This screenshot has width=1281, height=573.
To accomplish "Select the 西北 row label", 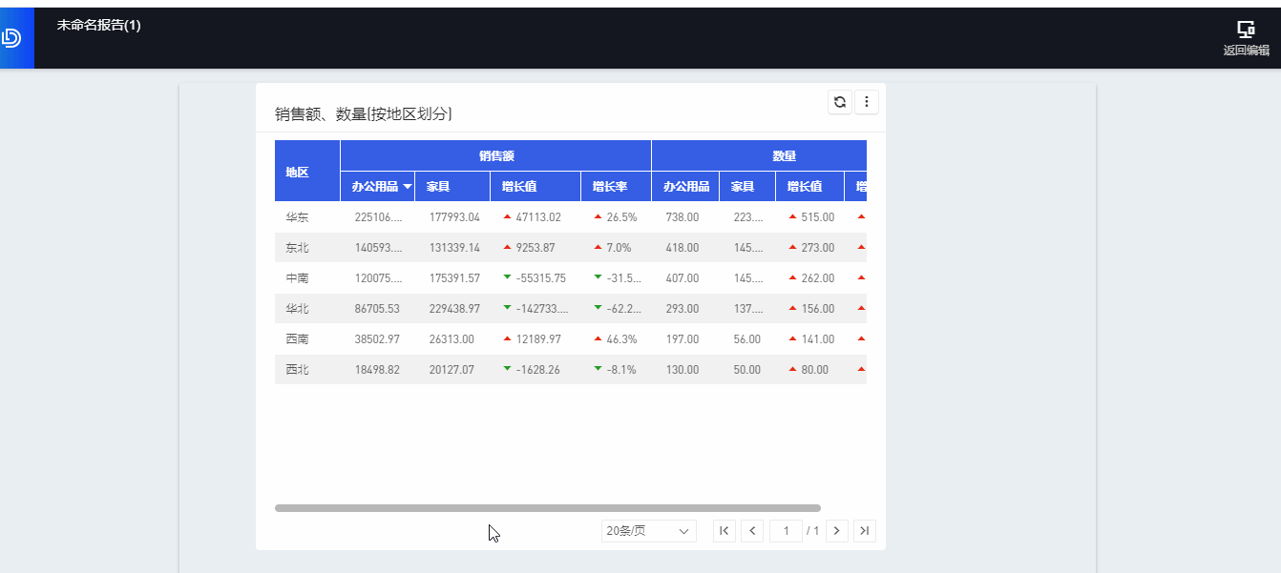I will [297, 370].
